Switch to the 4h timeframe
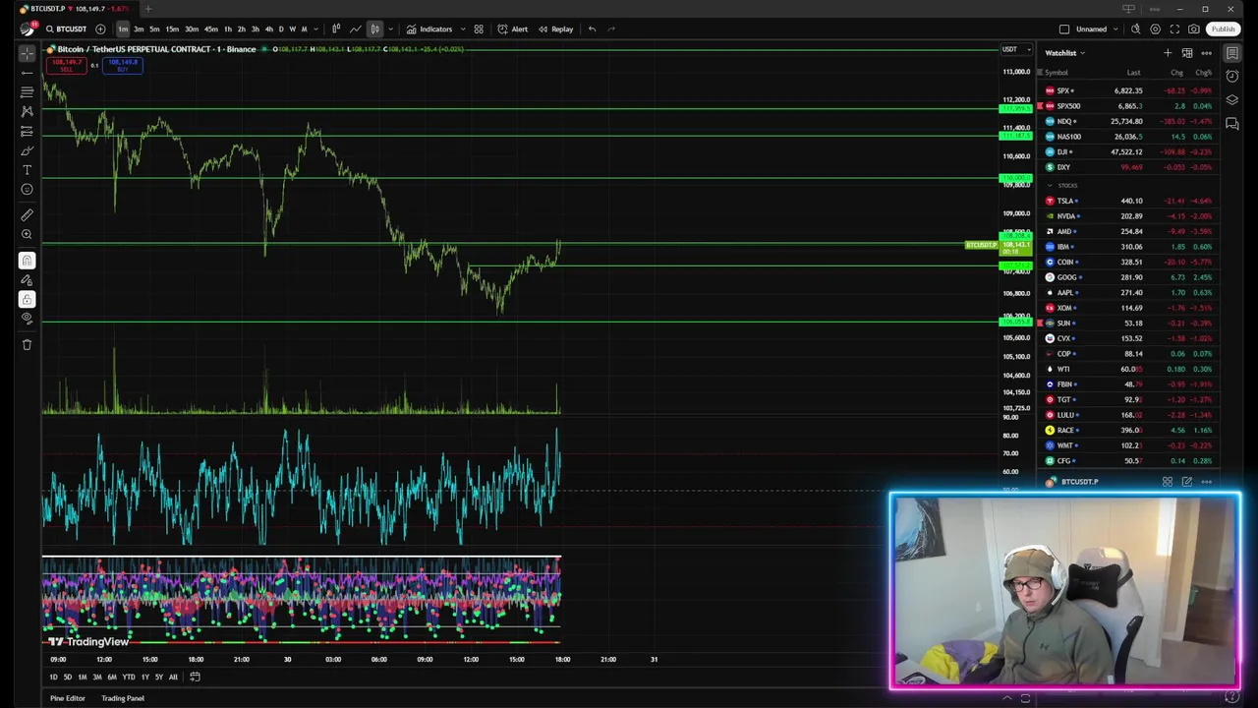 coord(268,29)
